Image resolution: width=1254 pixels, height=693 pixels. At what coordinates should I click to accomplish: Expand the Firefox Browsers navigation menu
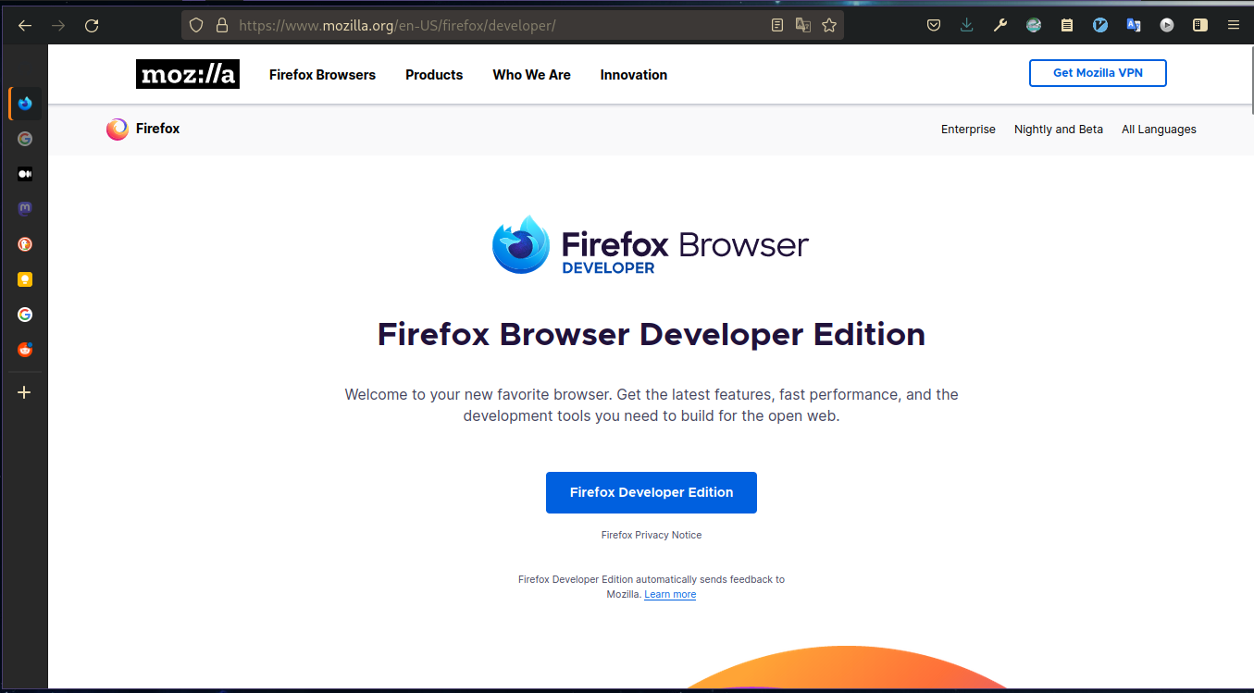pos(322,75)
